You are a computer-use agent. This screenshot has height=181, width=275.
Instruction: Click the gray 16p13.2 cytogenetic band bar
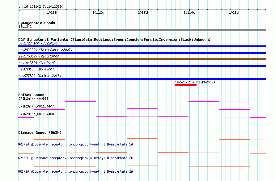point(142,30)
